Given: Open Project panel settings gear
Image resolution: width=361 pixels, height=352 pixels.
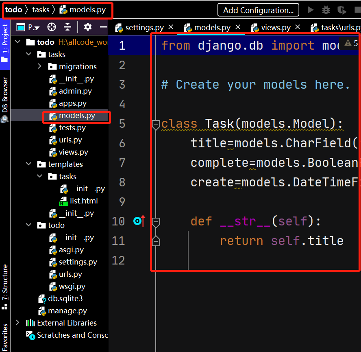Looking at the screenshot, I should tap(87, 27).
